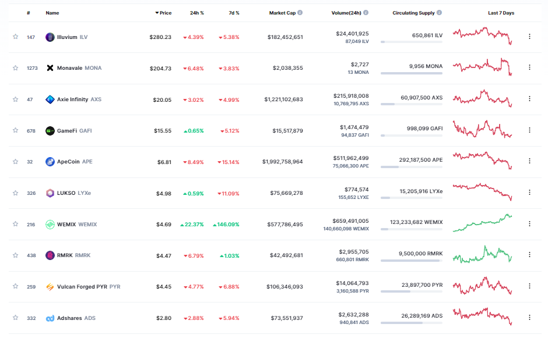Star ApeCoin as favorite
Image resolution: width=548 pixels, height=338 pixels.
point(15,162)
